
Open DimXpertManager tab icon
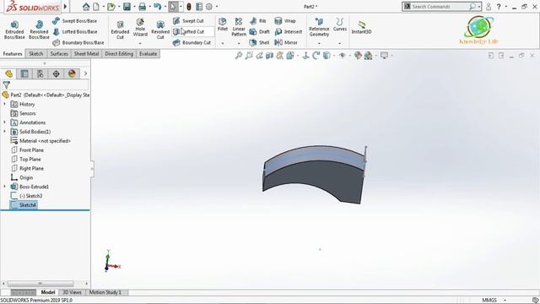click(x=57, y=73)
